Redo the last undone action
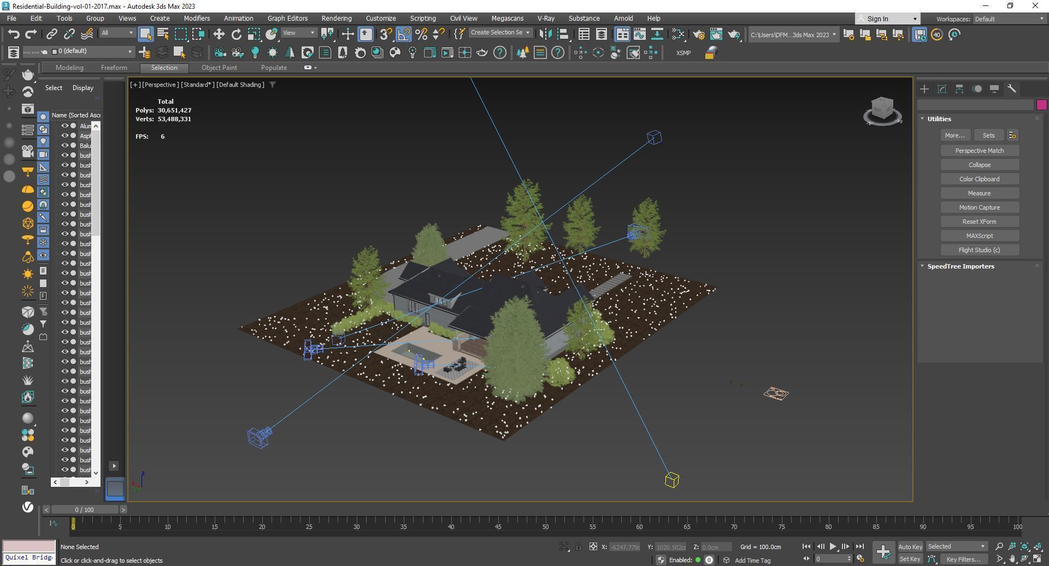The width and height of the screenshot is (1049, 566). point(31,34)
